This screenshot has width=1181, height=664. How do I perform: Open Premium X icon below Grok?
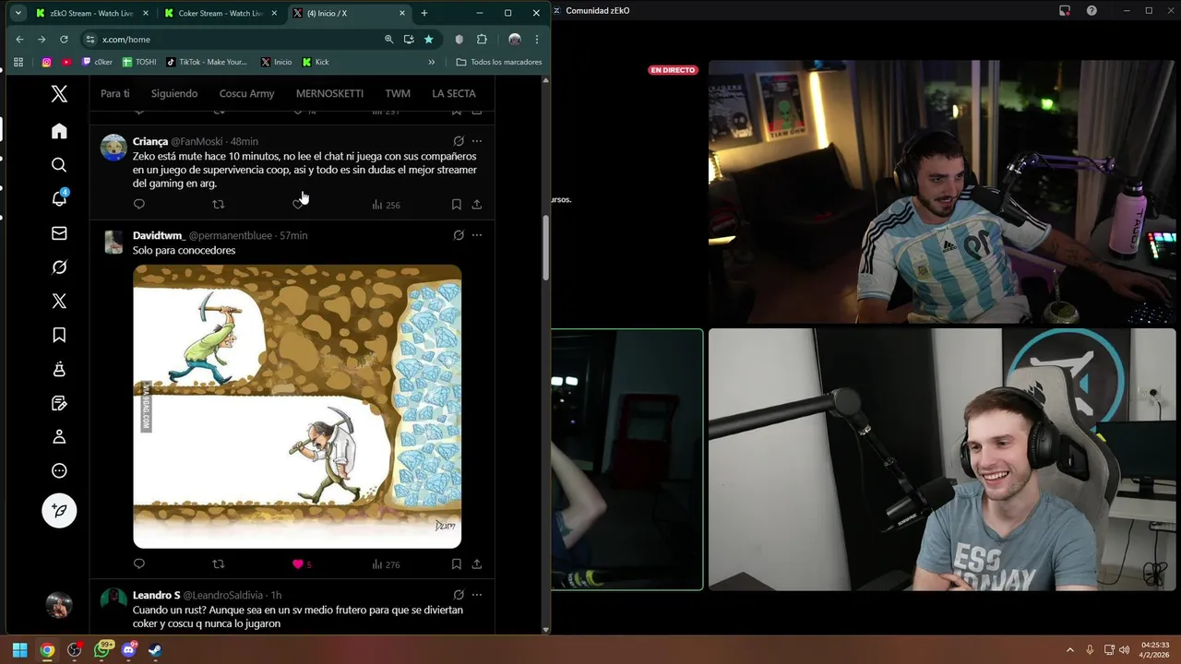[59, 301]
